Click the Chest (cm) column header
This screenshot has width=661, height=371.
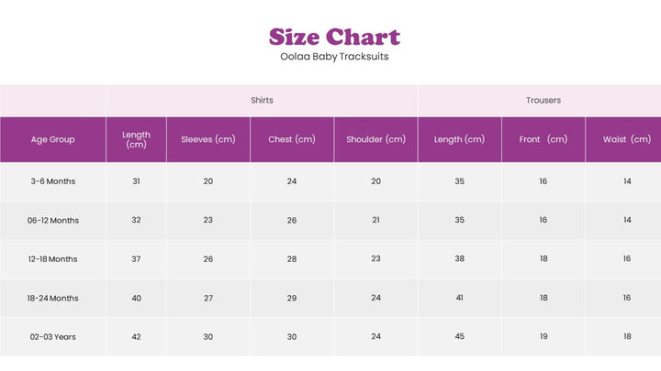coord(292,139)
